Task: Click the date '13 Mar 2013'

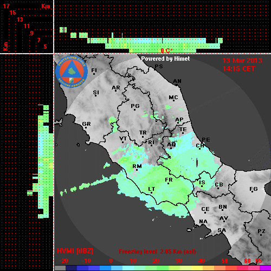Action: tap(242, 61)
